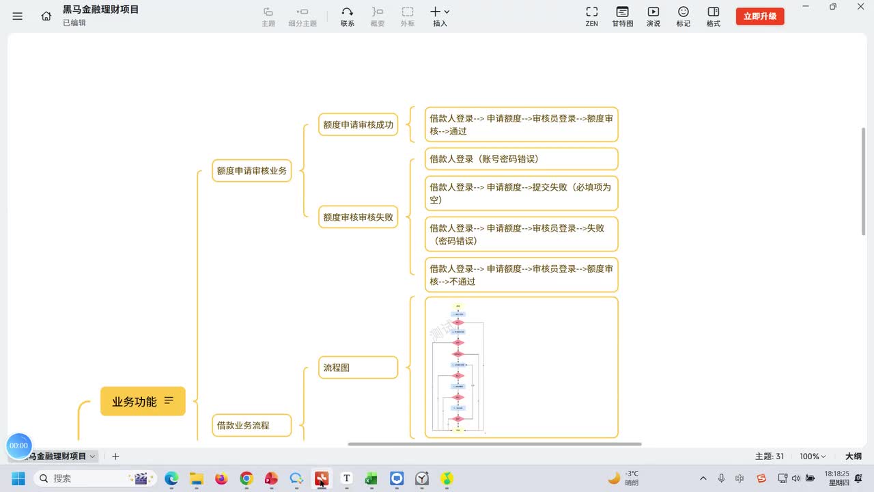Open the Typora T icon in the taskbar
This screenshot has height=492, width=874.
[x=347, y=478]
